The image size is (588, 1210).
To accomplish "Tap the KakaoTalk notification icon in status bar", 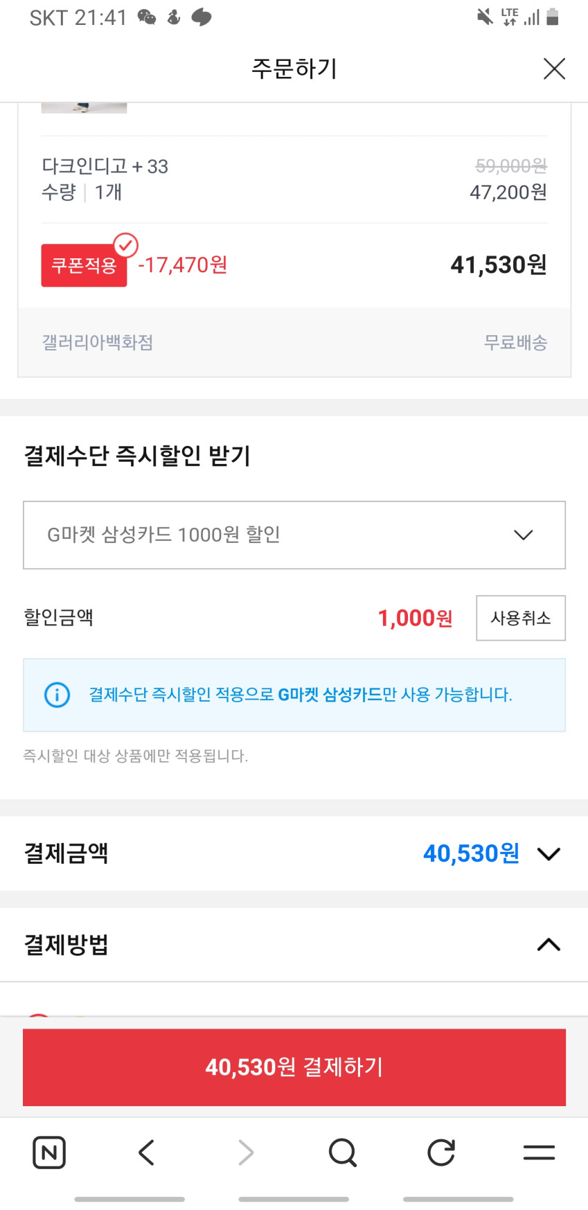I will (202, 17).
